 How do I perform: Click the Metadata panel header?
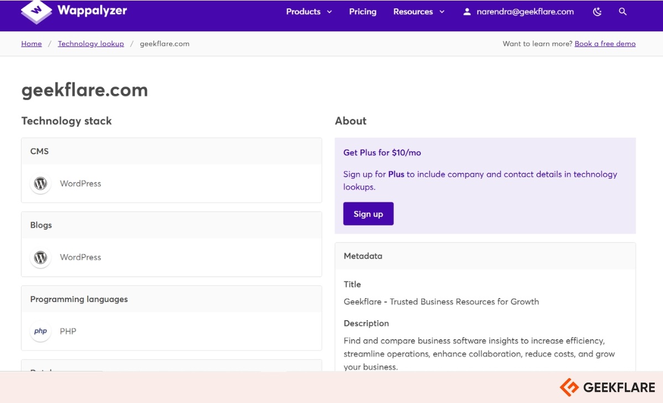[485, 256]
